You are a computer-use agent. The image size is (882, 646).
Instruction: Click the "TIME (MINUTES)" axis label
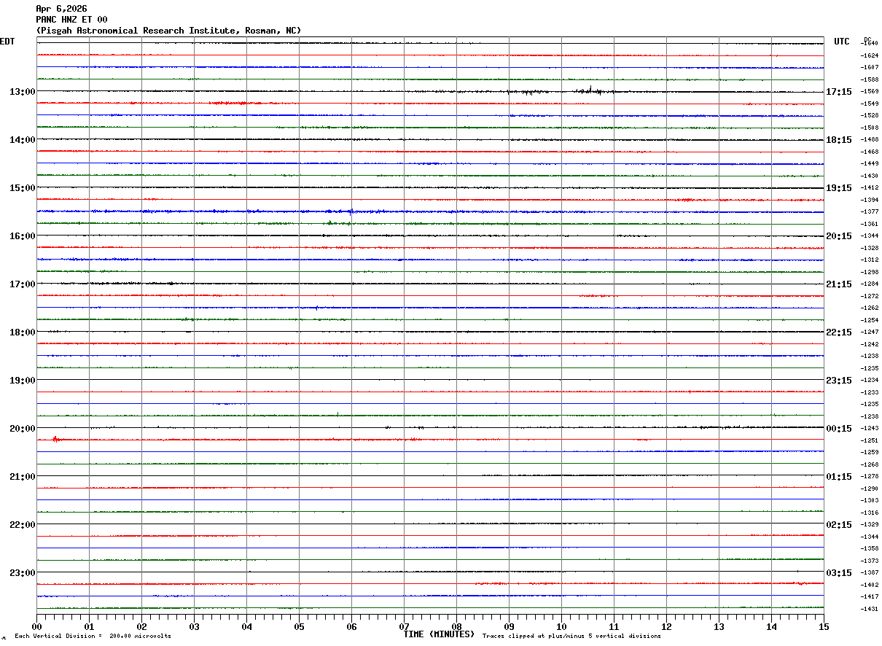click(x=439, y=634)
